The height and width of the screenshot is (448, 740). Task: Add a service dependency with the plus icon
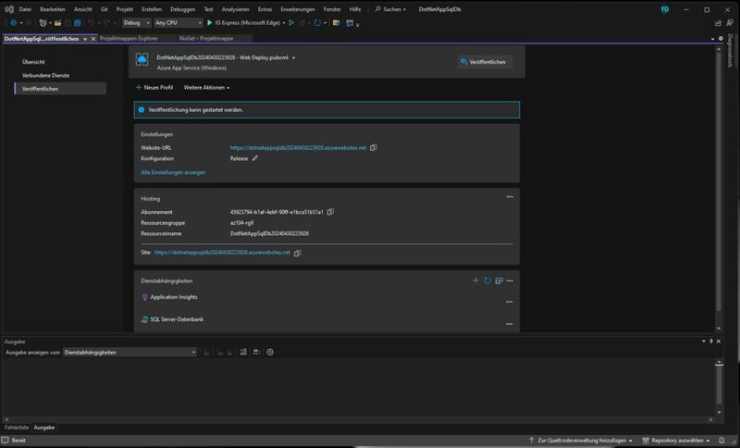pyautogui.click(x=475, y=280)
